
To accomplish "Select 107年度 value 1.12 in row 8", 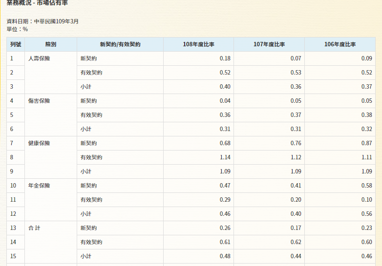I will click(x=296, y=157).
